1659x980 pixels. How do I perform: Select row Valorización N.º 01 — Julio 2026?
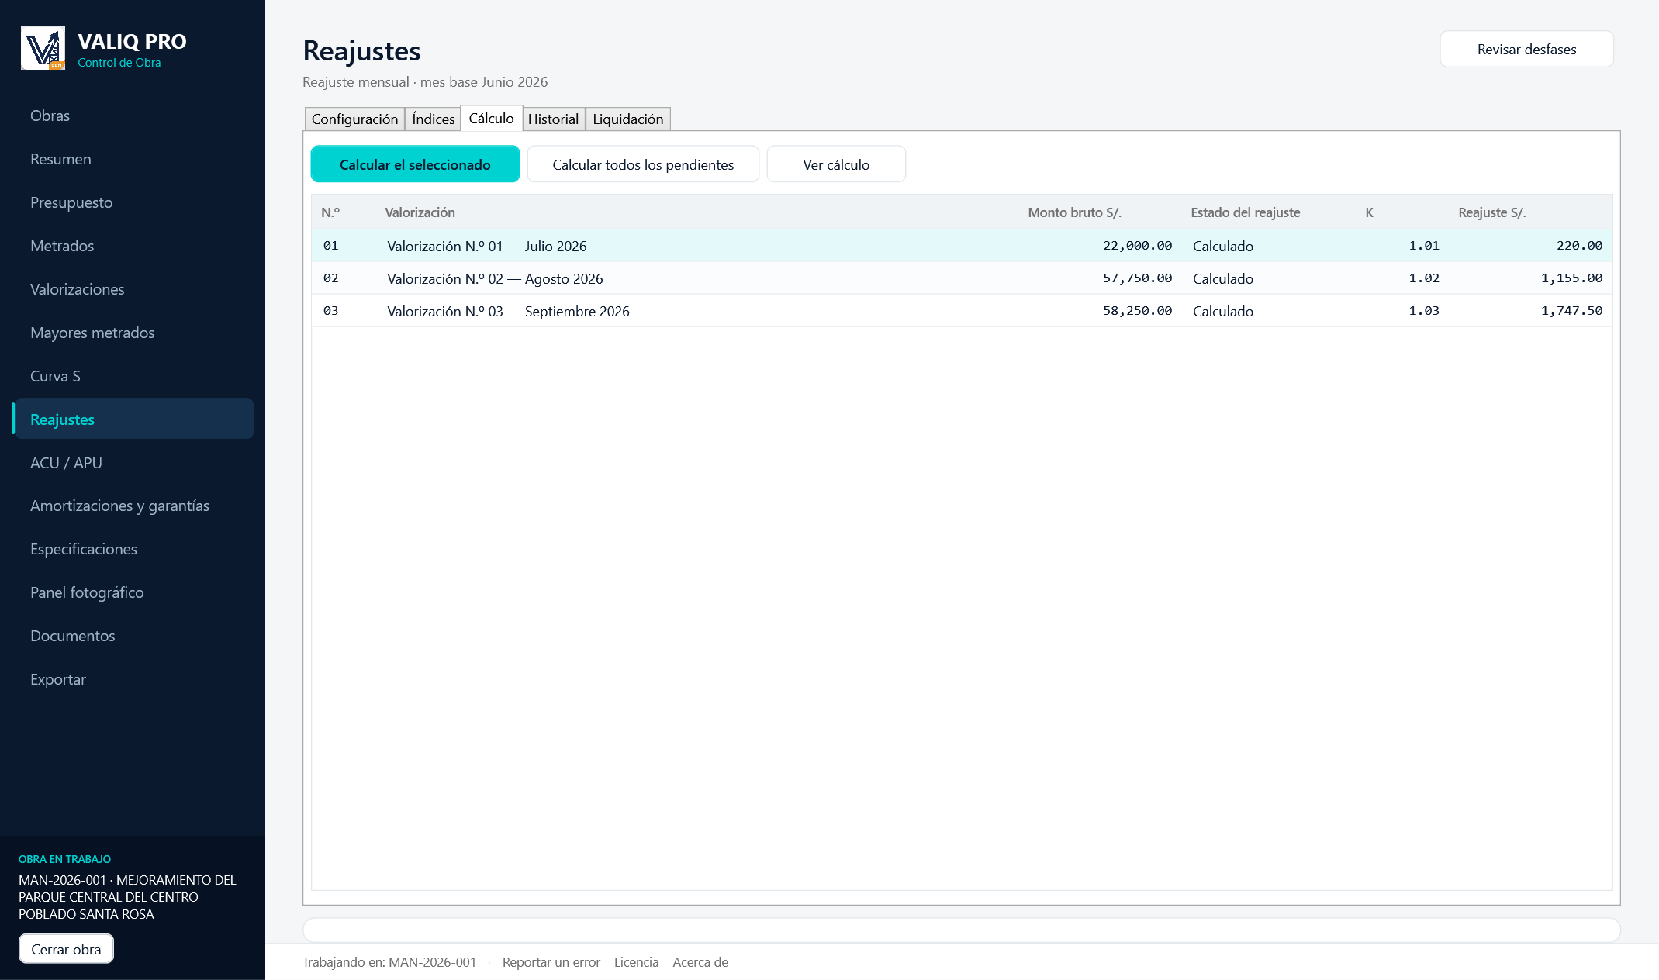[x=962, y=246]
